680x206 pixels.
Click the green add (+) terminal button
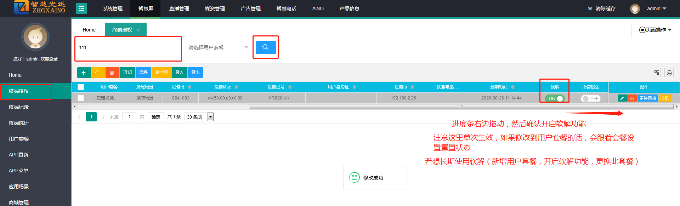pyautogui.click(x=84, y=73)
